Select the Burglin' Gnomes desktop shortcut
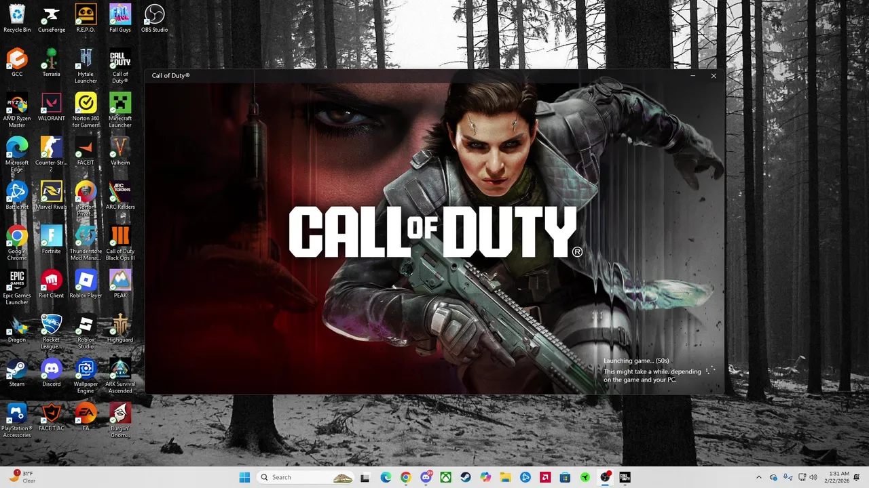Screen dimensions: 869x488 pyautogui.click(x=120, y=420)
